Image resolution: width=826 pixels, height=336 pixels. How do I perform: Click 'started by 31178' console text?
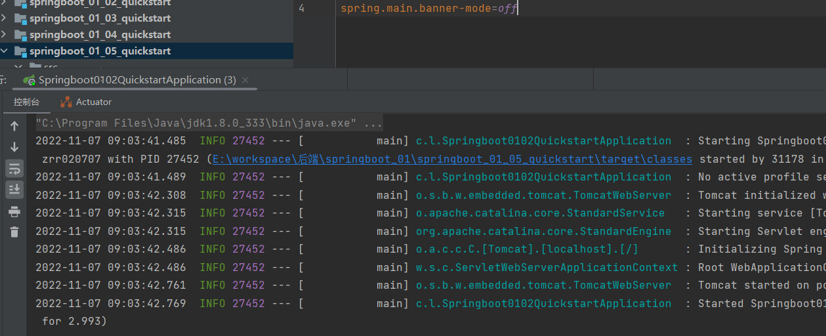click(x=752, y=159)
